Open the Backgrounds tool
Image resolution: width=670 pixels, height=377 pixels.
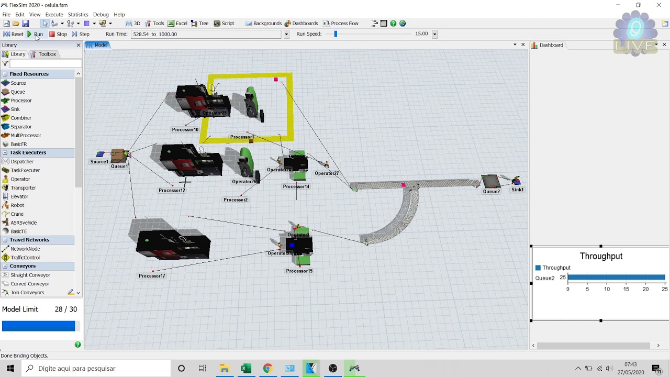click(x=263, y=24)
